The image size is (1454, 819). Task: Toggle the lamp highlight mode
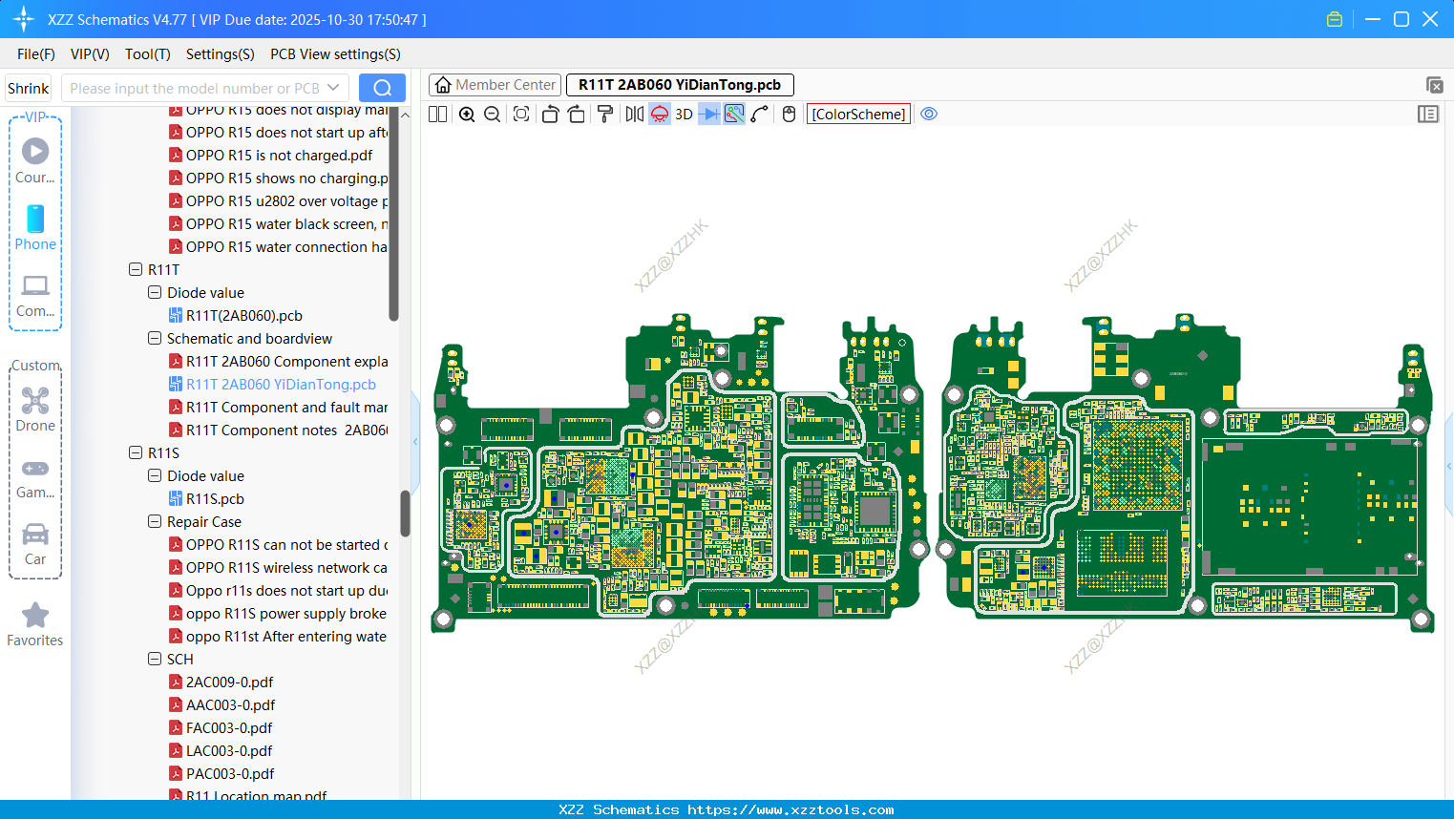point(659,114)
